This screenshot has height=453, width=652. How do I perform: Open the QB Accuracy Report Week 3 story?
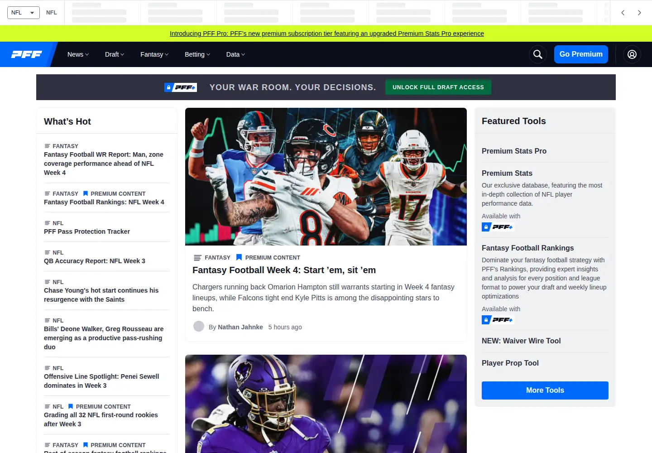95,261
